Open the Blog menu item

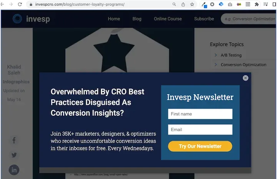click(x=137, y=19)
